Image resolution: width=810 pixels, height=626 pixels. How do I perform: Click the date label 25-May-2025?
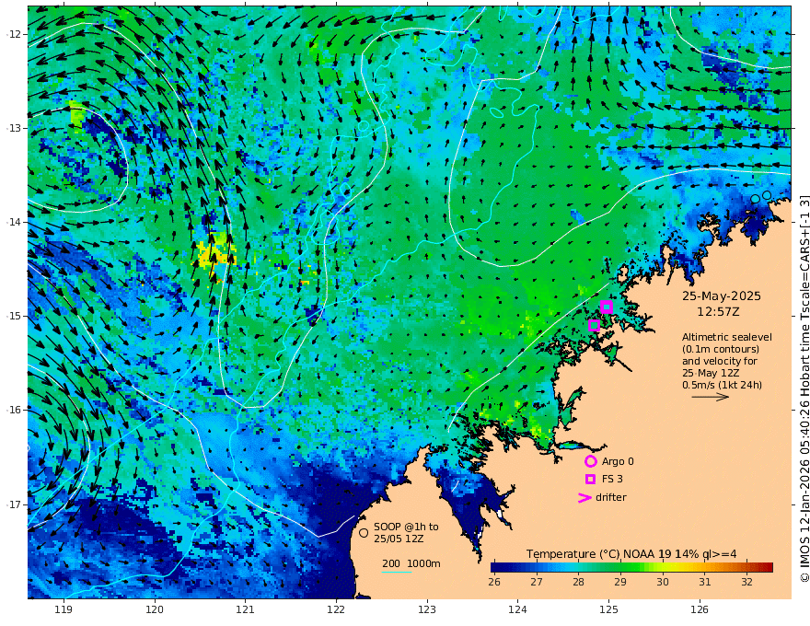(x=721, y=296)
